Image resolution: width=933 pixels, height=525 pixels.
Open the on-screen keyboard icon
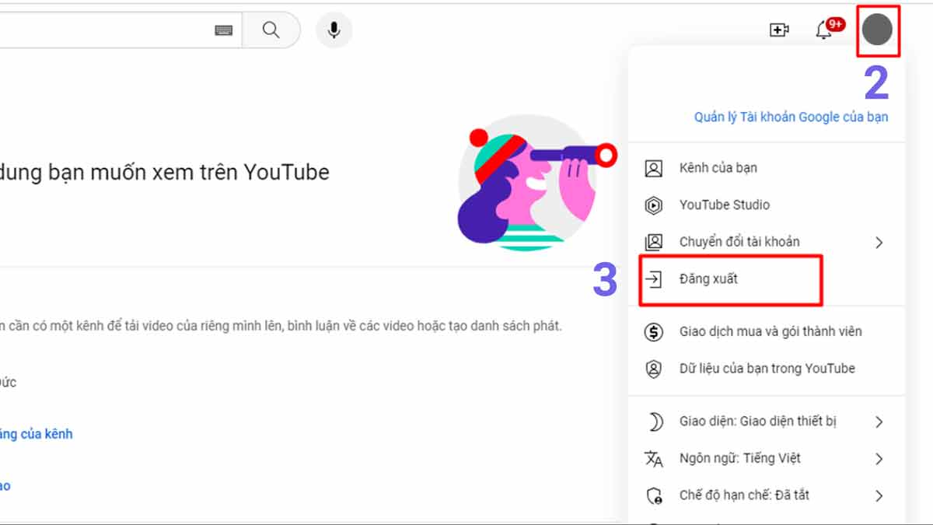tap(224, 30)
